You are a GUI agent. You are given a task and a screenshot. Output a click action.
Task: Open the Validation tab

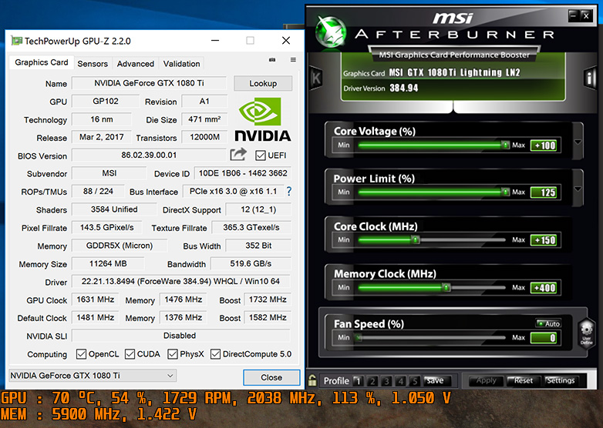pyautogui.click(x=181, y=64)
